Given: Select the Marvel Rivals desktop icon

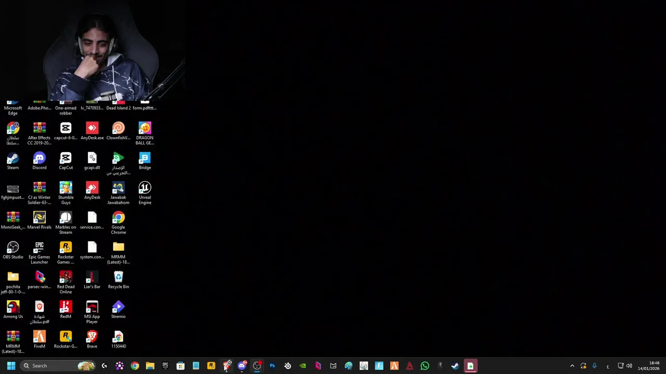Looking at the screenshot, I should click(x=40, y=220).
